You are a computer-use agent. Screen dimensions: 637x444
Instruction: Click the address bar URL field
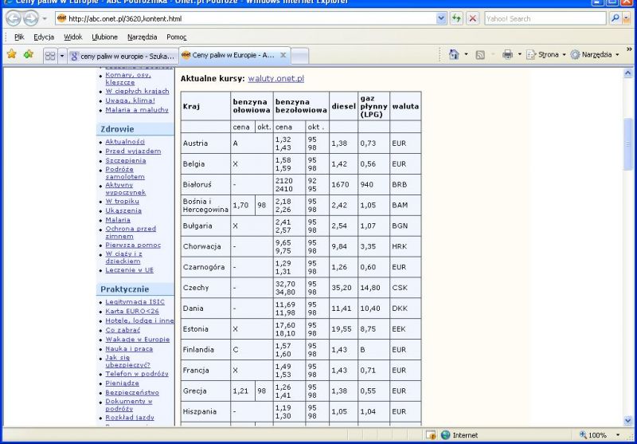coord(246,18)
